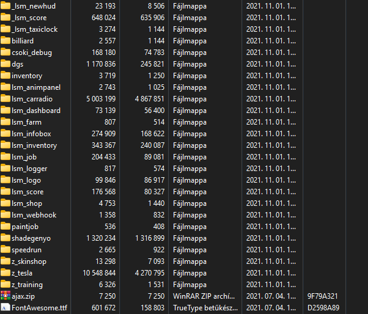Click the paintjob folder icon

(6, 227)
